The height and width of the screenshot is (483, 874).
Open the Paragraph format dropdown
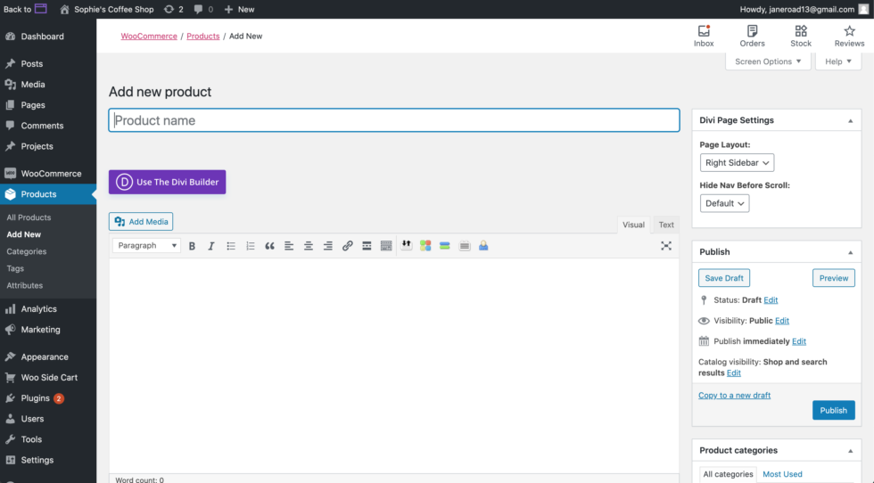[147, 246]
